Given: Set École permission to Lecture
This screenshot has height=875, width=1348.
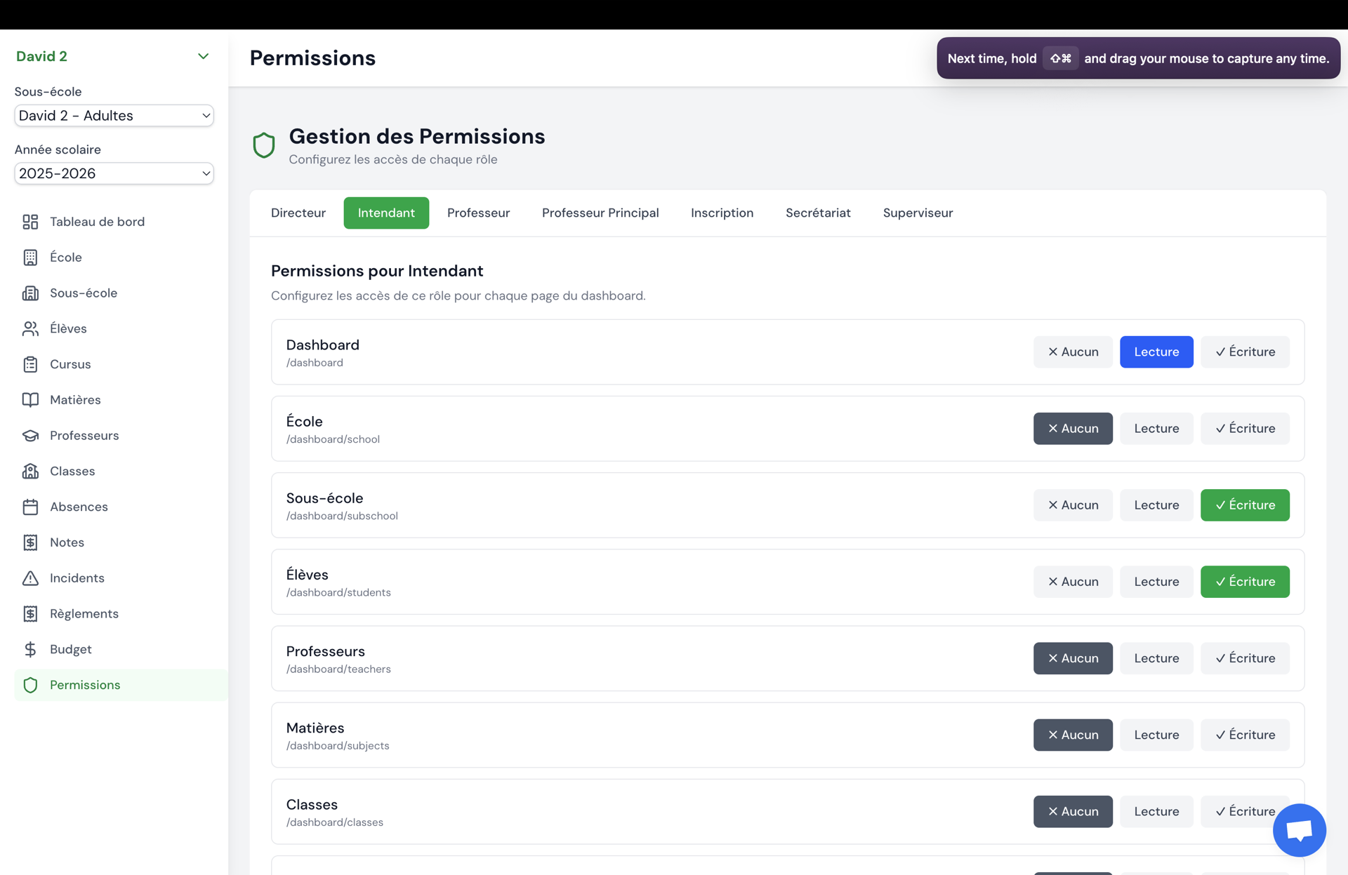Looking at the screenshot, I should [1156, 429].
